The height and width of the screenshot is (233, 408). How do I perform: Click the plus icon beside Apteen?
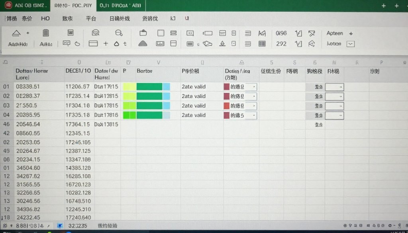click(351, 33)
